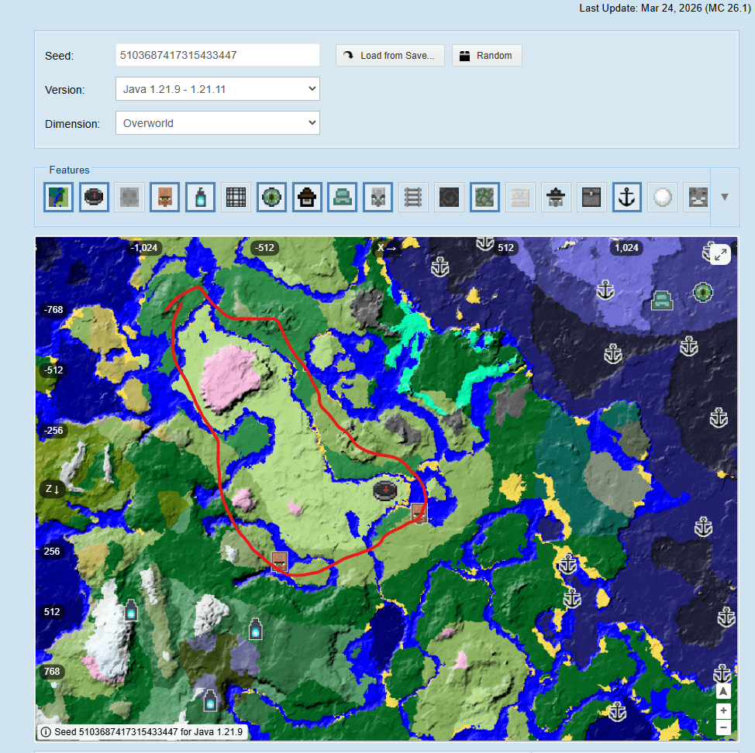The image size is (755, 753).
Task: Disable the mineshaft rails feature in Features bar
Action: pos(413,198)
